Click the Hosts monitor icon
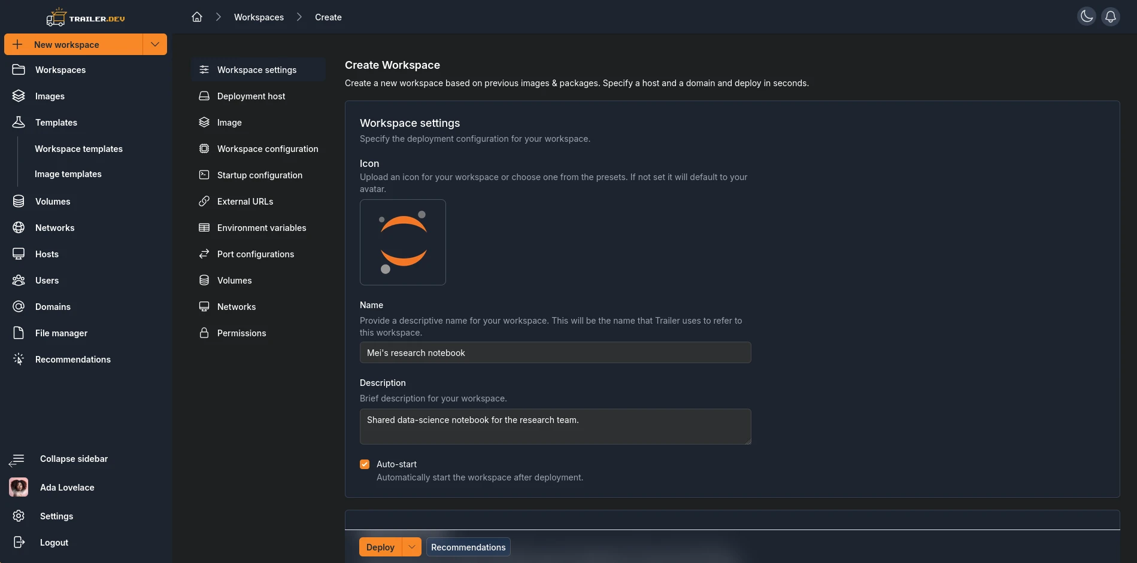Screen dimensions: 1137x563 [19, 254]
